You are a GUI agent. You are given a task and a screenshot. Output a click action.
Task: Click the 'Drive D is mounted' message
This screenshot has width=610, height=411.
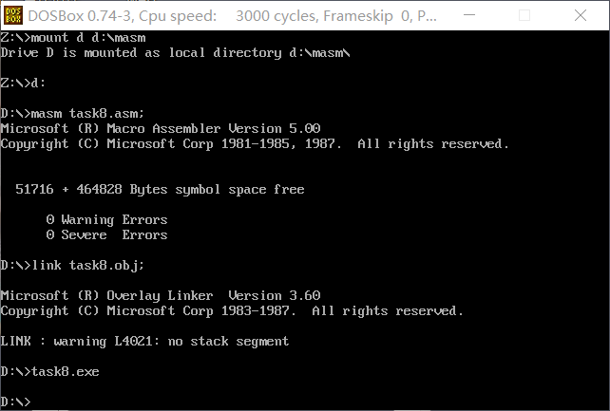point(176,52)
